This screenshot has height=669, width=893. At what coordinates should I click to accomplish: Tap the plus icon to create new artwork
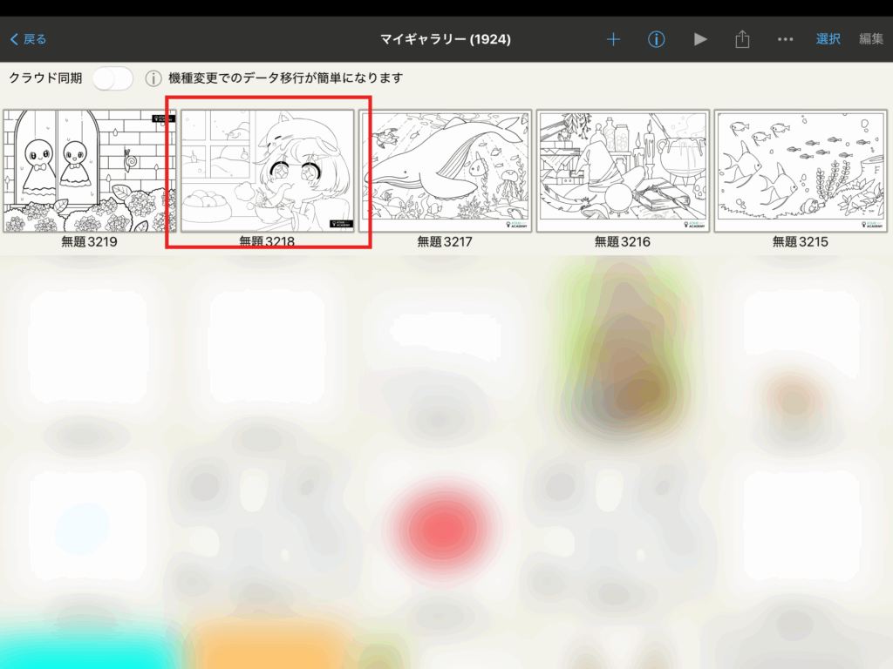pyautogui.click(x=613, y=39)
